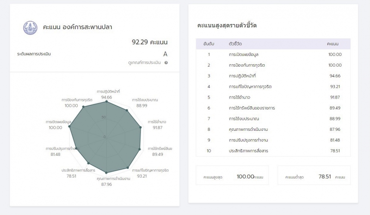Viewport: 370px width, 215px height.
Task: Click the ตัวชี้วัด column header
Action: [x=236, y=44]
